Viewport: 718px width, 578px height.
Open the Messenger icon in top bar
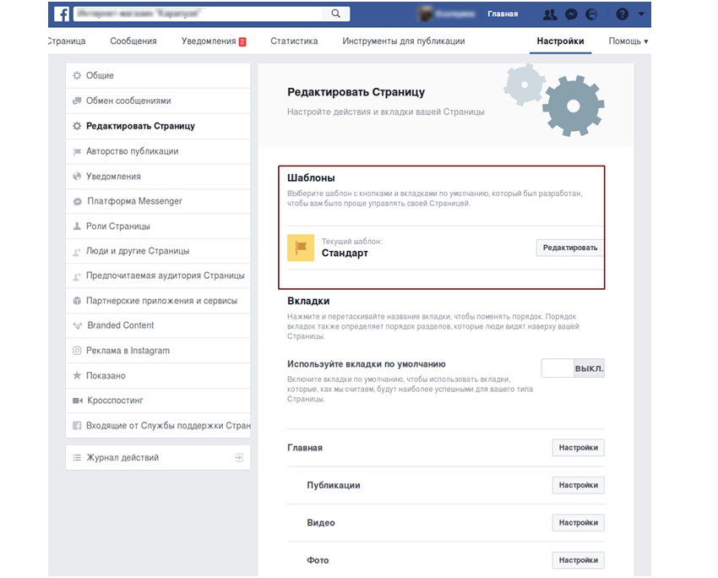click(571, 14)
